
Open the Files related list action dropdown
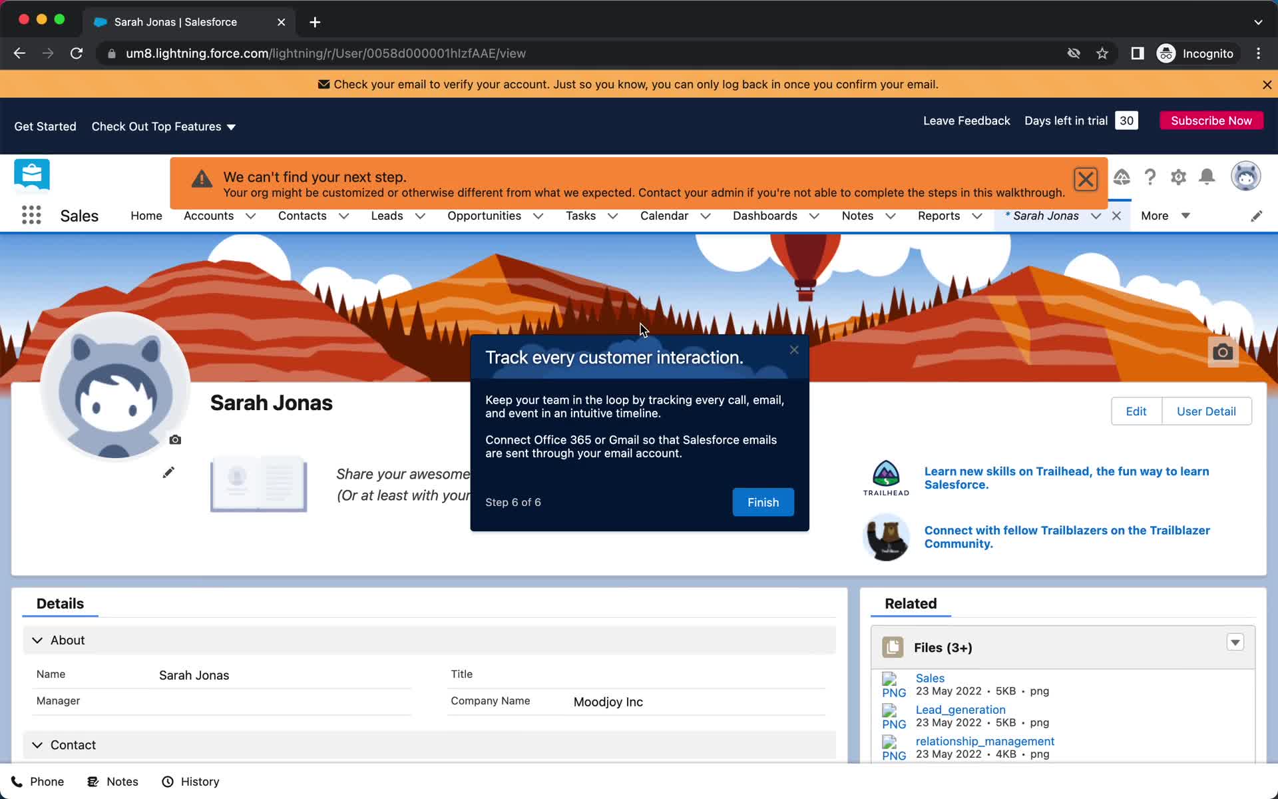(1235, 643)
